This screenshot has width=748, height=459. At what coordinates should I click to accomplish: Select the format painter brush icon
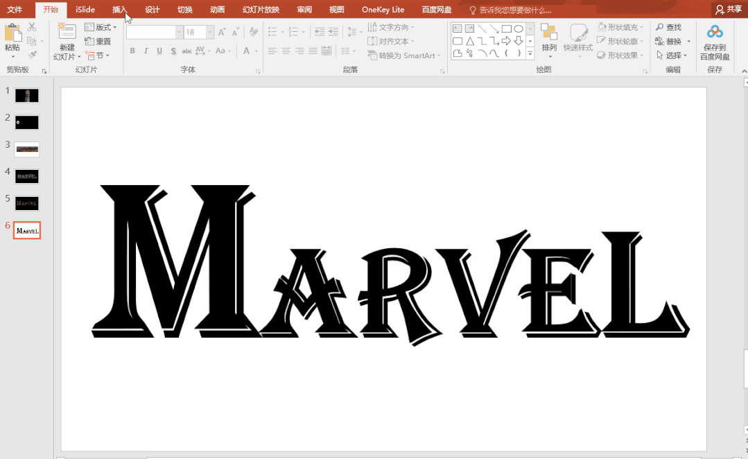pyautogui.click(x=32, y=55)
